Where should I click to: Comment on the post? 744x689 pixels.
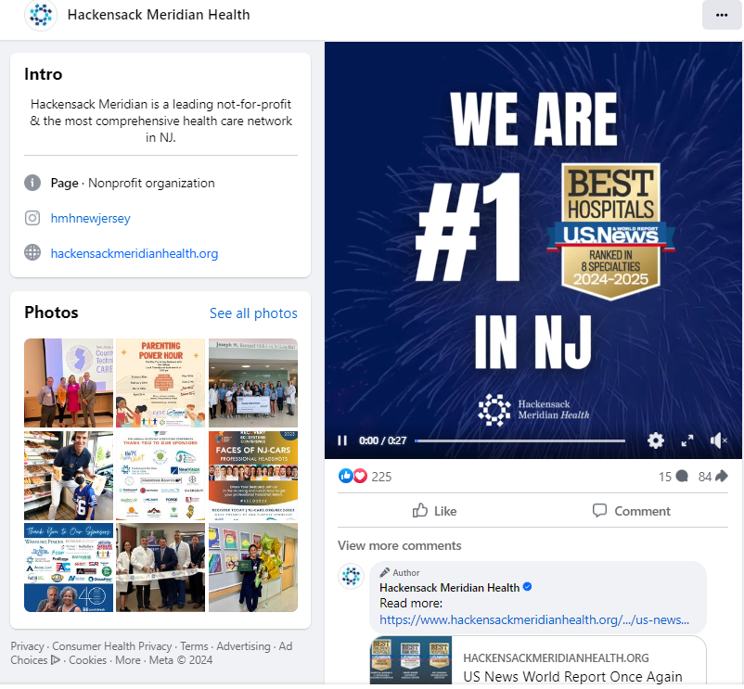(x=631, y=511)
